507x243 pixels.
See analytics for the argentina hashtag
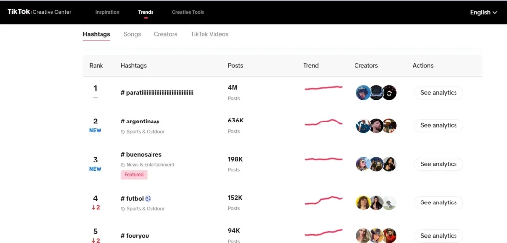[x=439, y=125]
